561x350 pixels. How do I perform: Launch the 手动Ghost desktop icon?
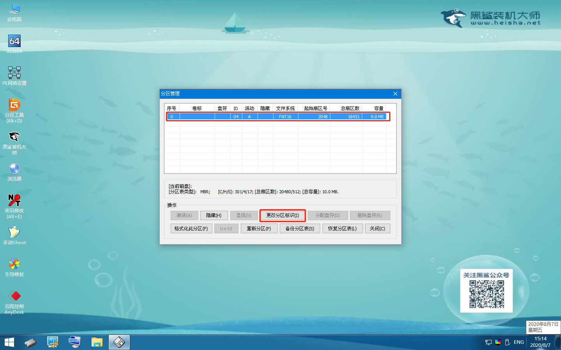pos(14,236)
